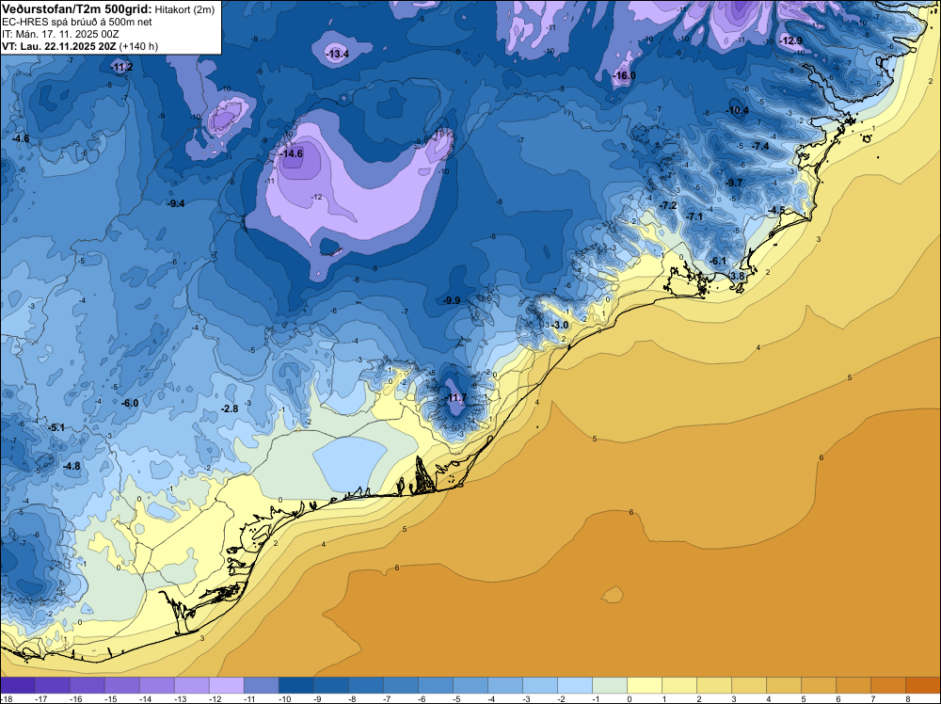941x704 pixels.
Task: Click the -10.4 temperature reading
Action: coord(738,110)
